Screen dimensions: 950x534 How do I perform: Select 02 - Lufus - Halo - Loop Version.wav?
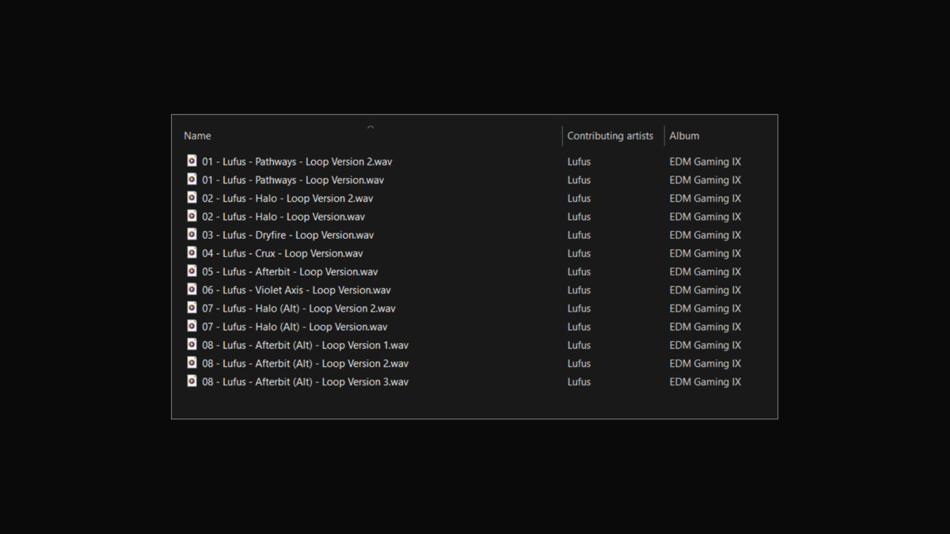[283, 217]
